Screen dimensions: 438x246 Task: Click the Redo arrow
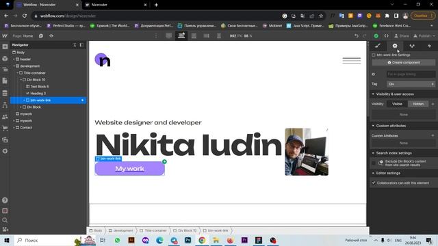(365, 36)
